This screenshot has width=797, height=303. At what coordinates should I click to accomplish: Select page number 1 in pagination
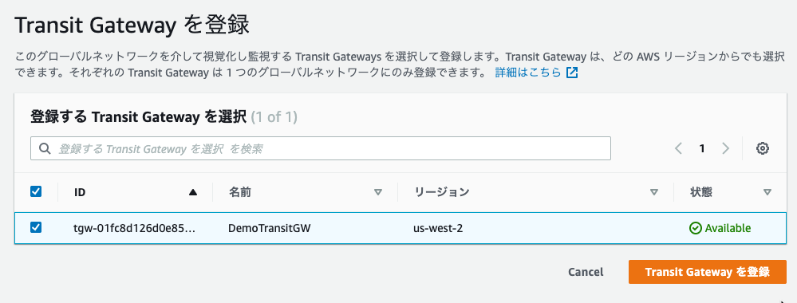click(702, 148)
